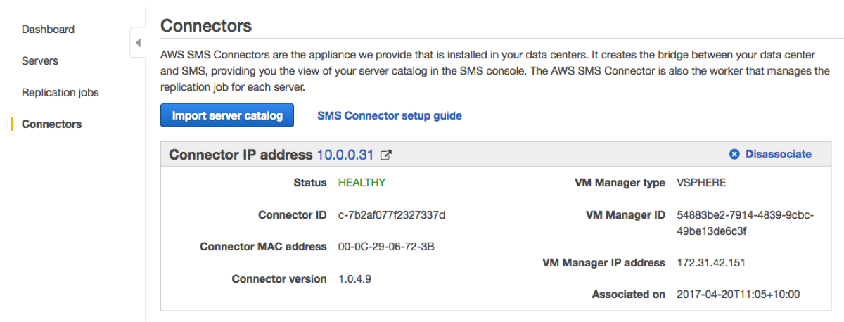Select Connectors in the sidebar navigation
The image size is (844, 322).
[51, 124]
